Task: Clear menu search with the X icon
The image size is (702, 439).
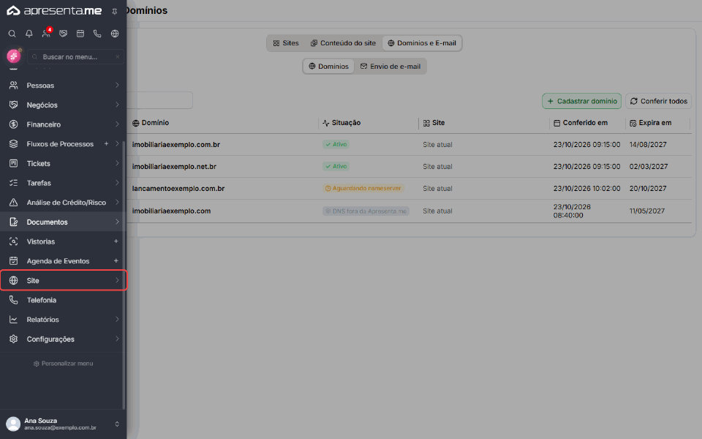Action: coord(117,57)
